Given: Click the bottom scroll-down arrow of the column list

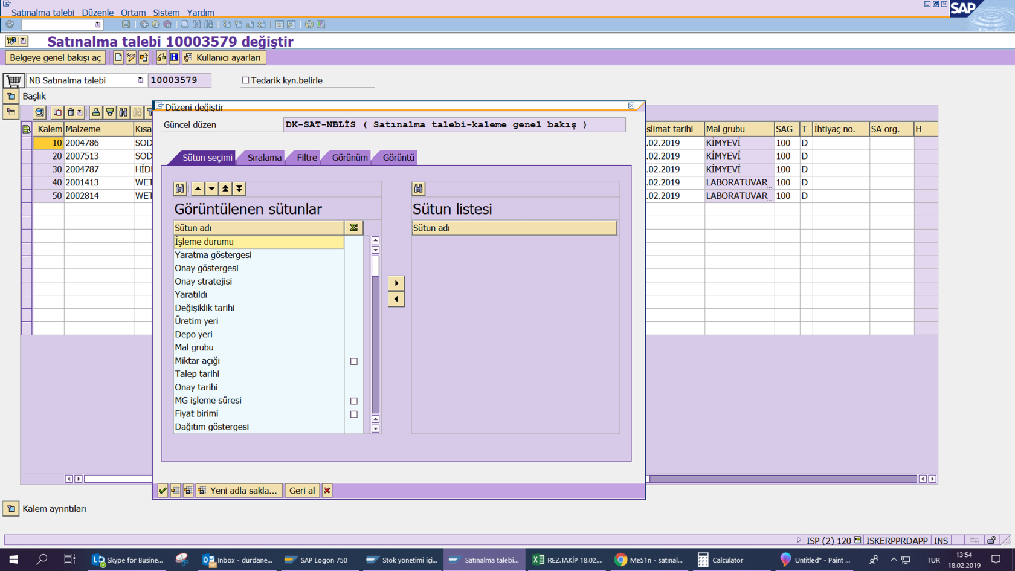Looking at the screenshot, I should click(375, 429).
